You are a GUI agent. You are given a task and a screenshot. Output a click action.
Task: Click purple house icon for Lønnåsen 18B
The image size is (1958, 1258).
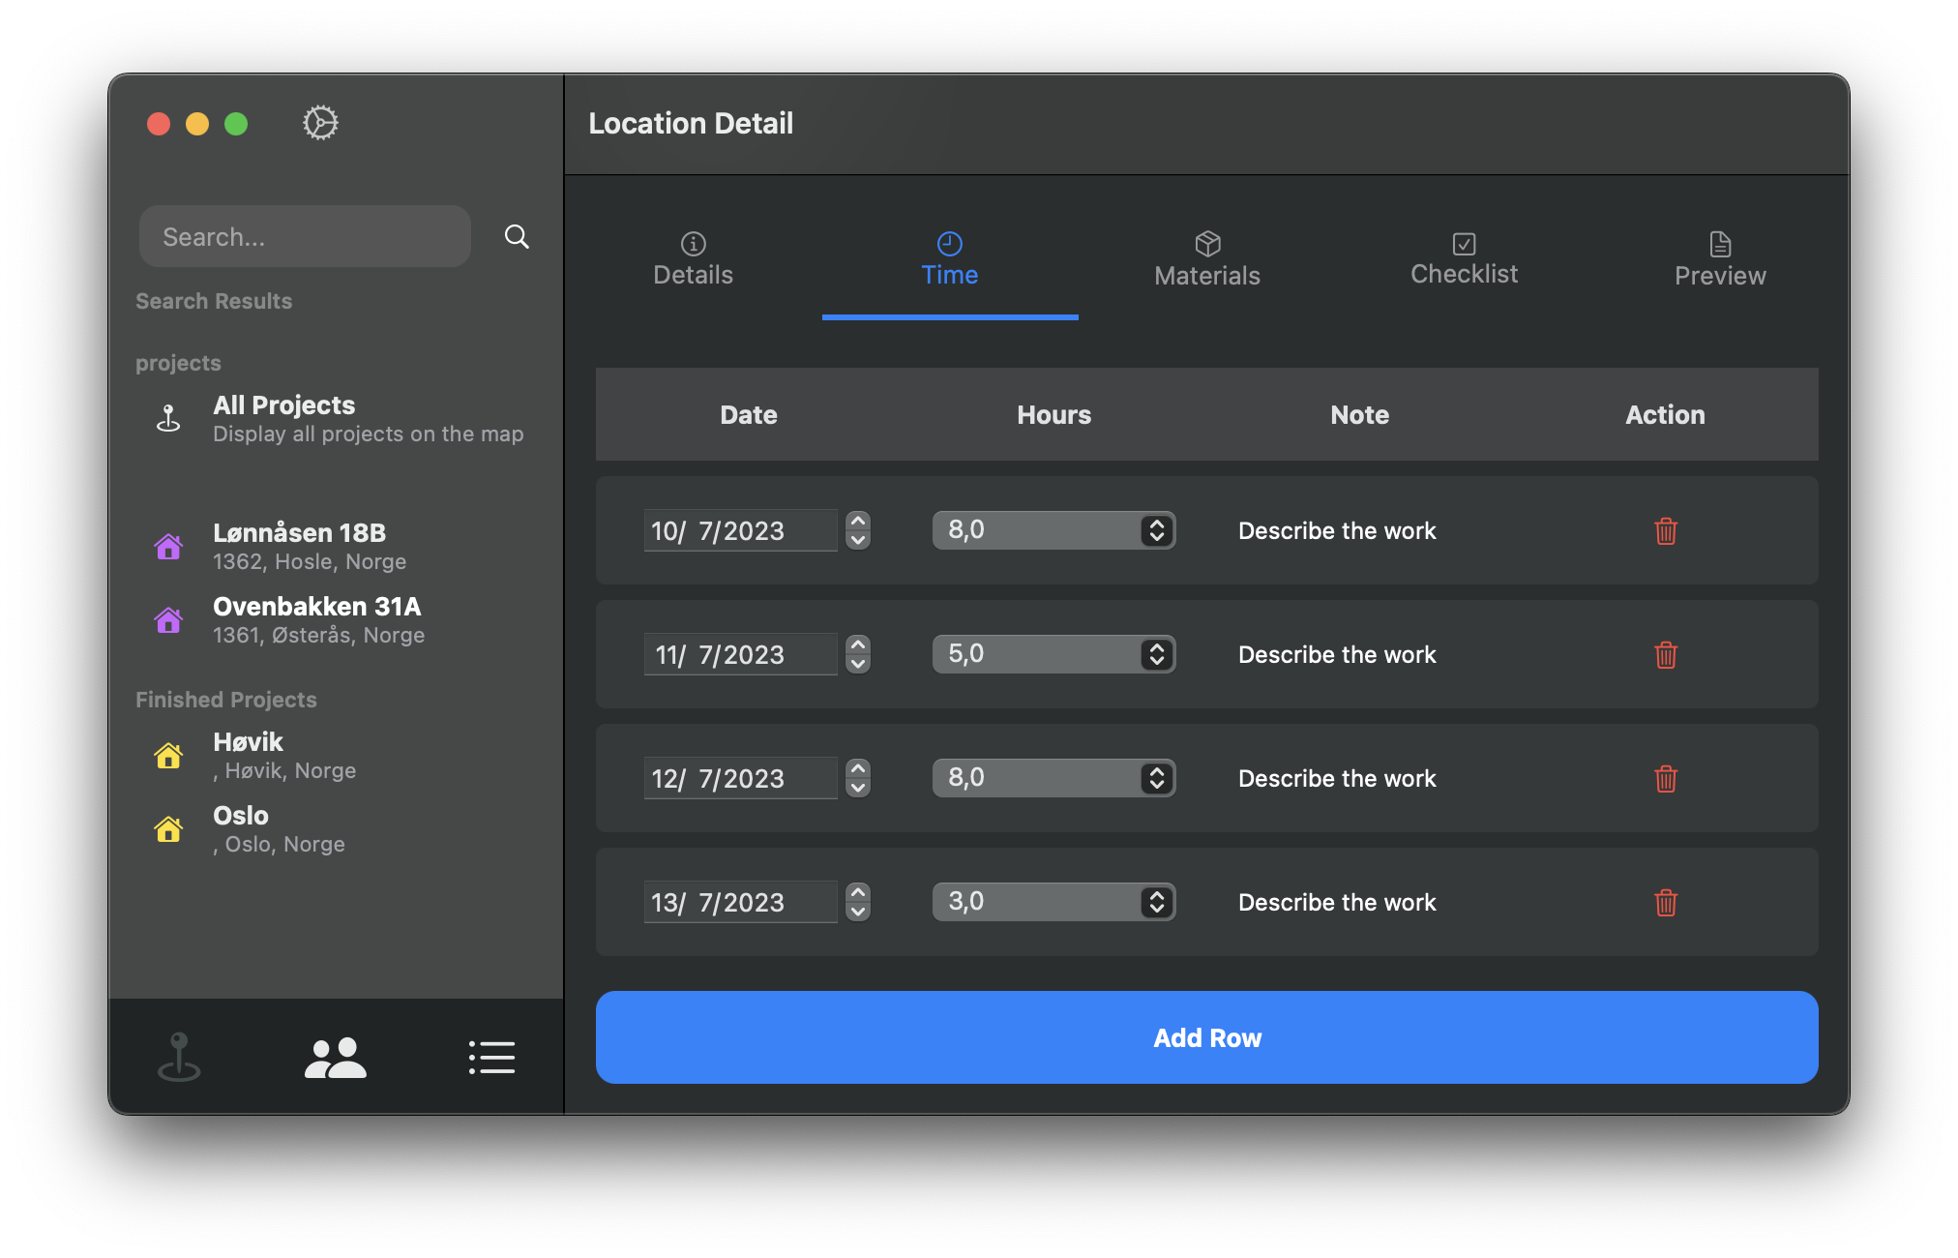click(x=168, y=546)
